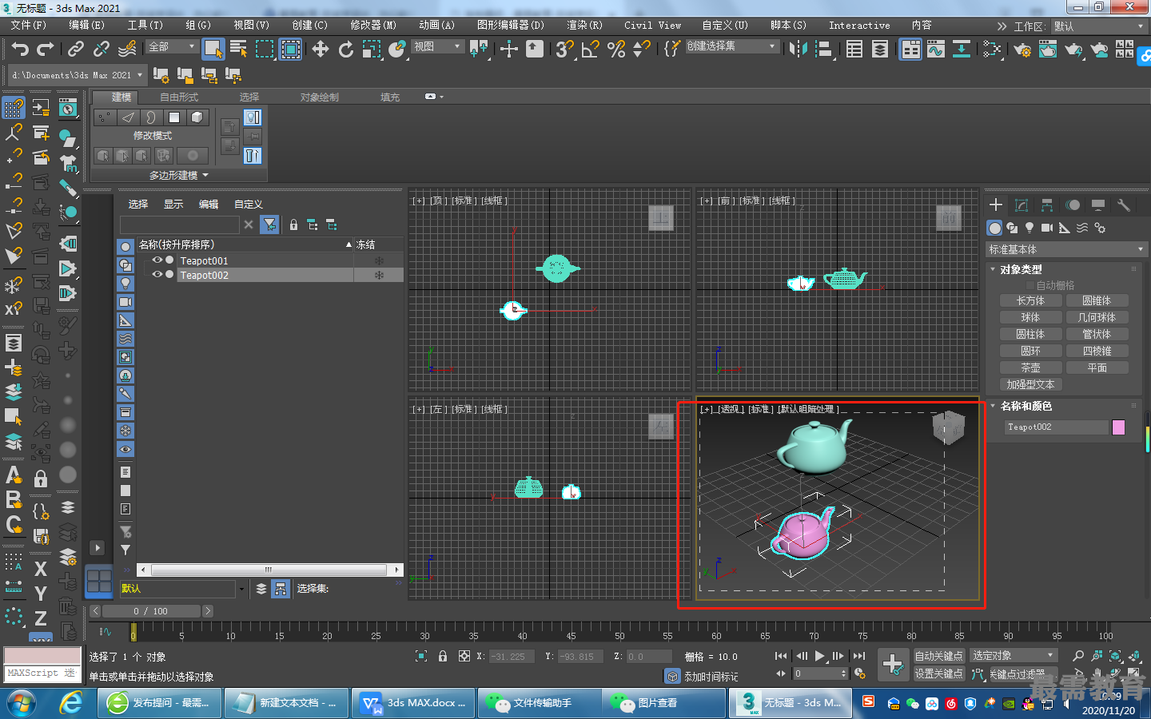The width and height of the screenshot is (1151, 719).
Task: Toggle the 自动关键点 auto key mode
Action: pos(938,655)
